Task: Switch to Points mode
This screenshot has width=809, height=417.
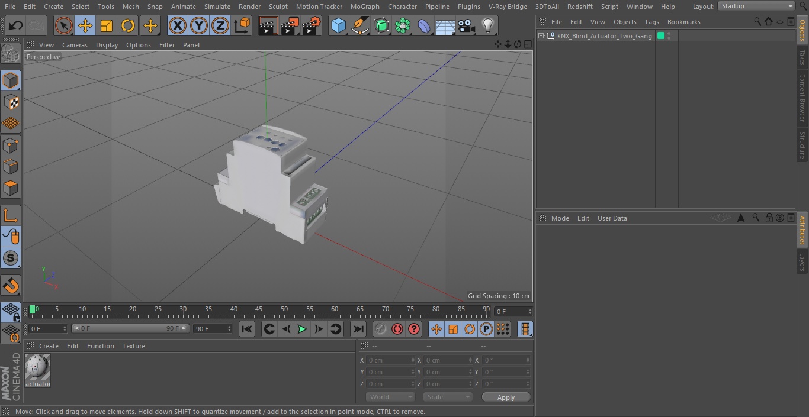Action: [x=11, y=145]
